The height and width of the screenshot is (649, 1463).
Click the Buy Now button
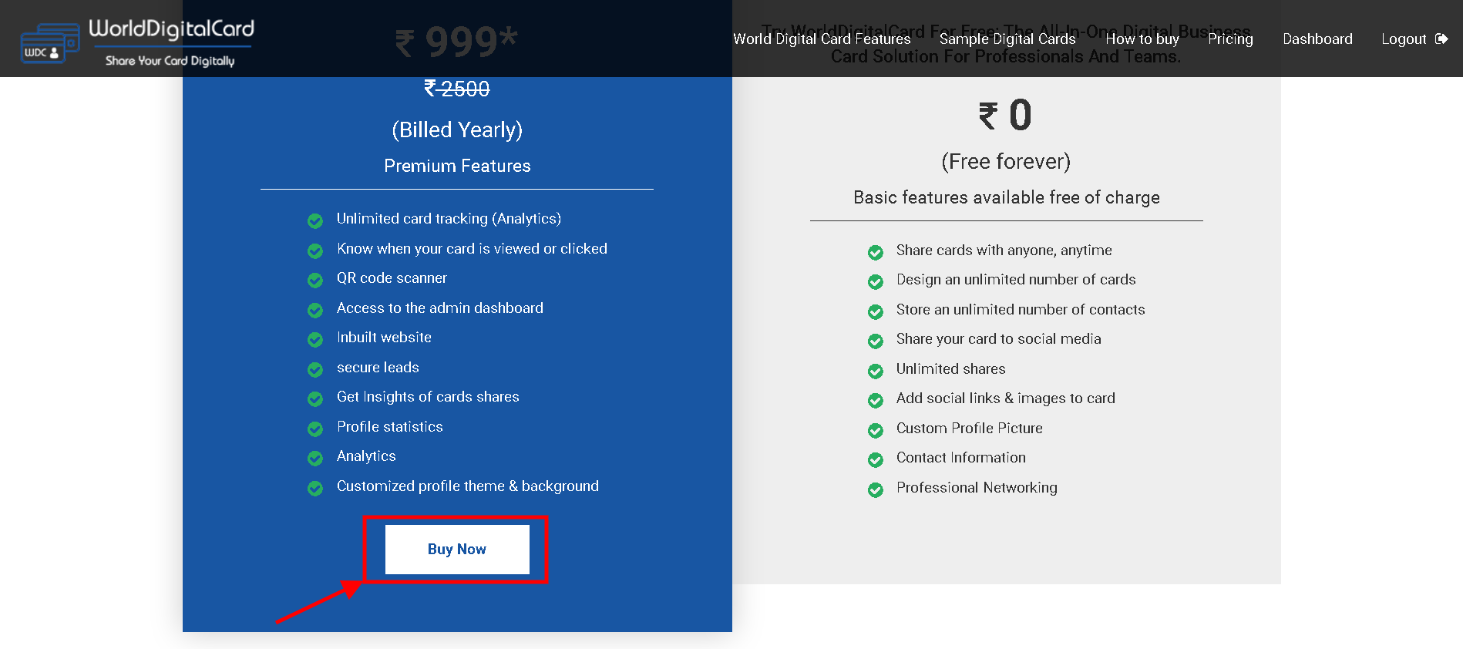(x=457, y=549)
